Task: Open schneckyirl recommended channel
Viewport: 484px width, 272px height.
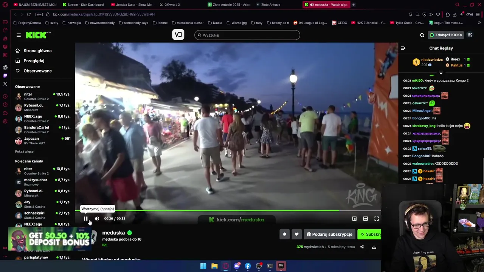Action: click(43, 215)
